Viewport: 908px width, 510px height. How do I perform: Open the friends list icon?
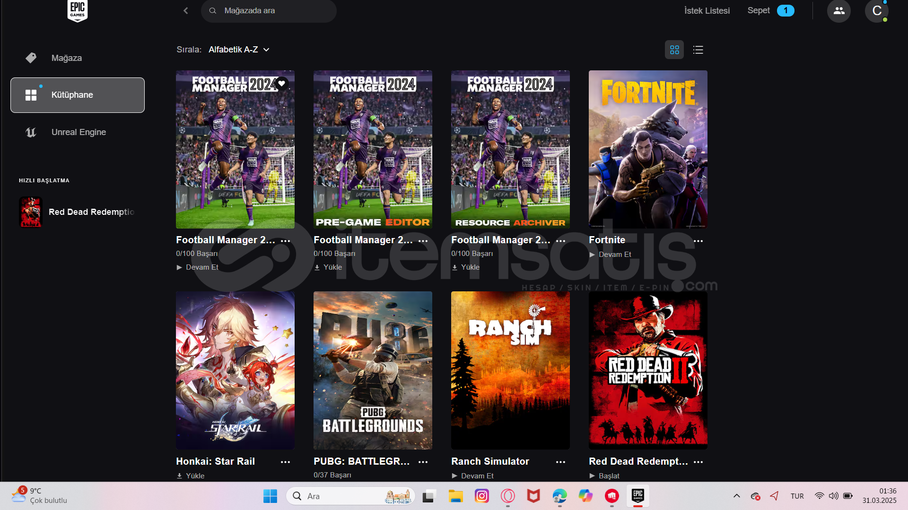[839, 10]
